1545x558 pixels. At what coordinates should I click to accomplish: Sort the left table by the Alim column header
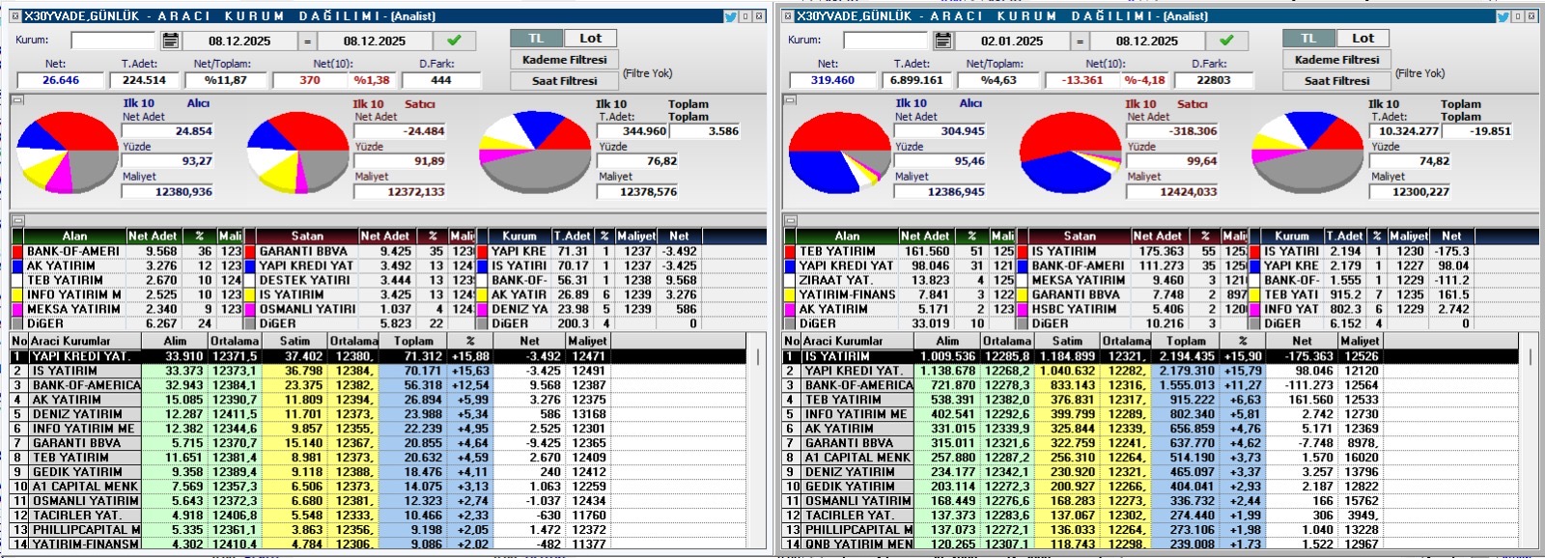coord(175,341)
